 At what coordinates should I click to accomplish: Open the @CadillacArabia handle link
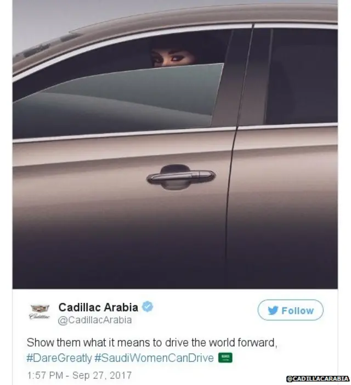coord(95,320)
